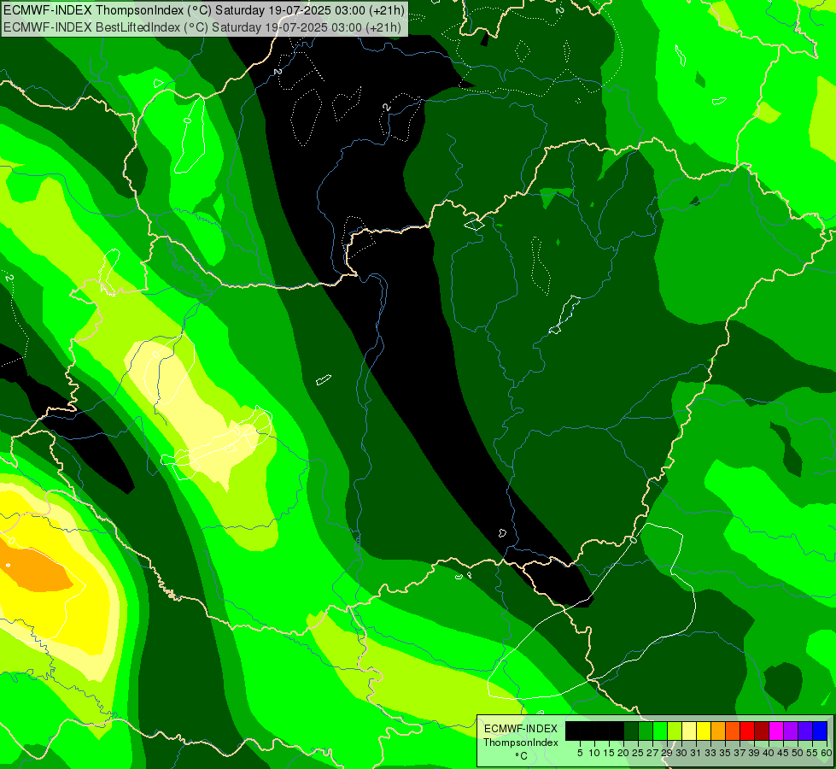Click the legend scale value 50
Screen dimensions: 836x769
coord(798,753)
